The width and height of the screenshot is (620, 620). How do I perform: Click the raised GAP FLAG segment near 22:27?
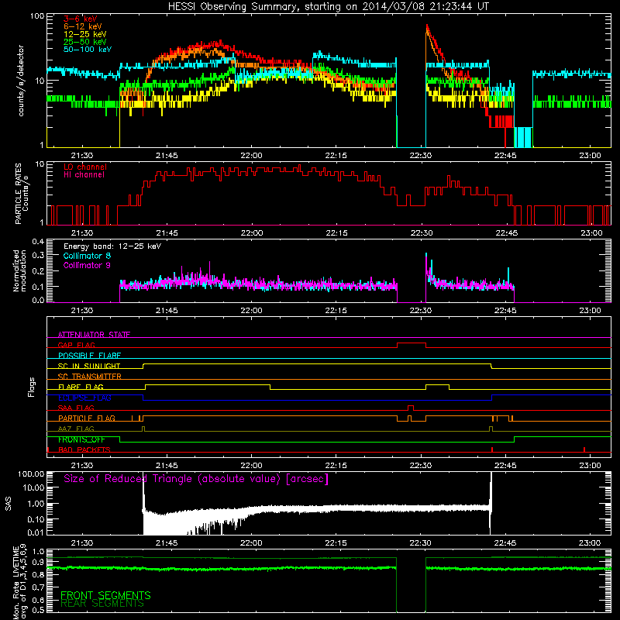[412, 343]
